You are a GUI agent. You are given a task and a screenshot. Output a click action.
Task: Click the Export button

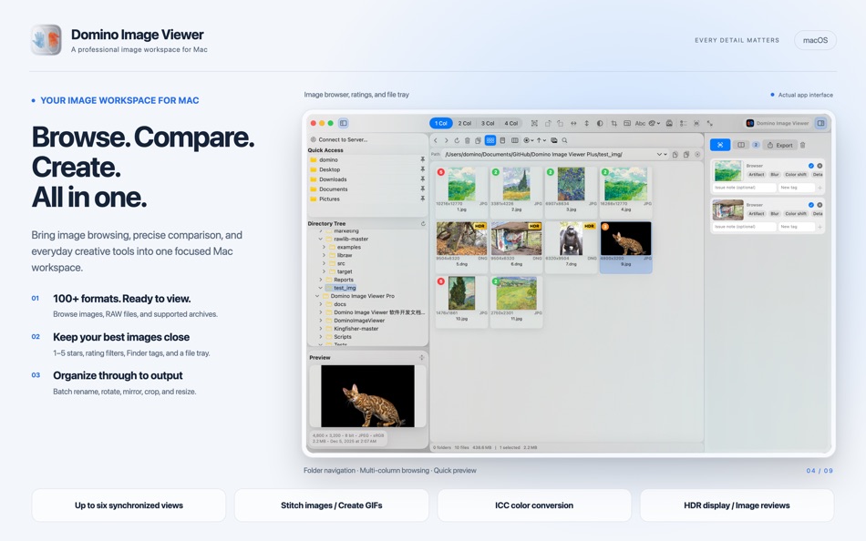click(780, 145)
